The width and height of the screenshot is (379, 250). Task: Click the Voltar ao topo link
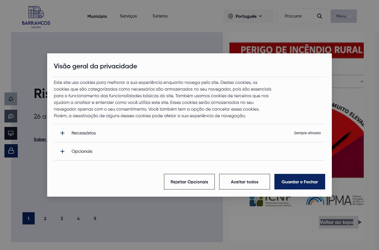(x=337, y=222)
